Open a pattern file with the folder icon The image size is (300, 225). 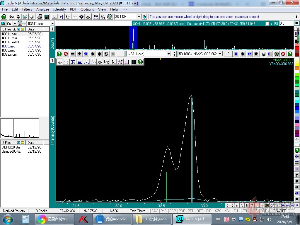pos(25,17)
